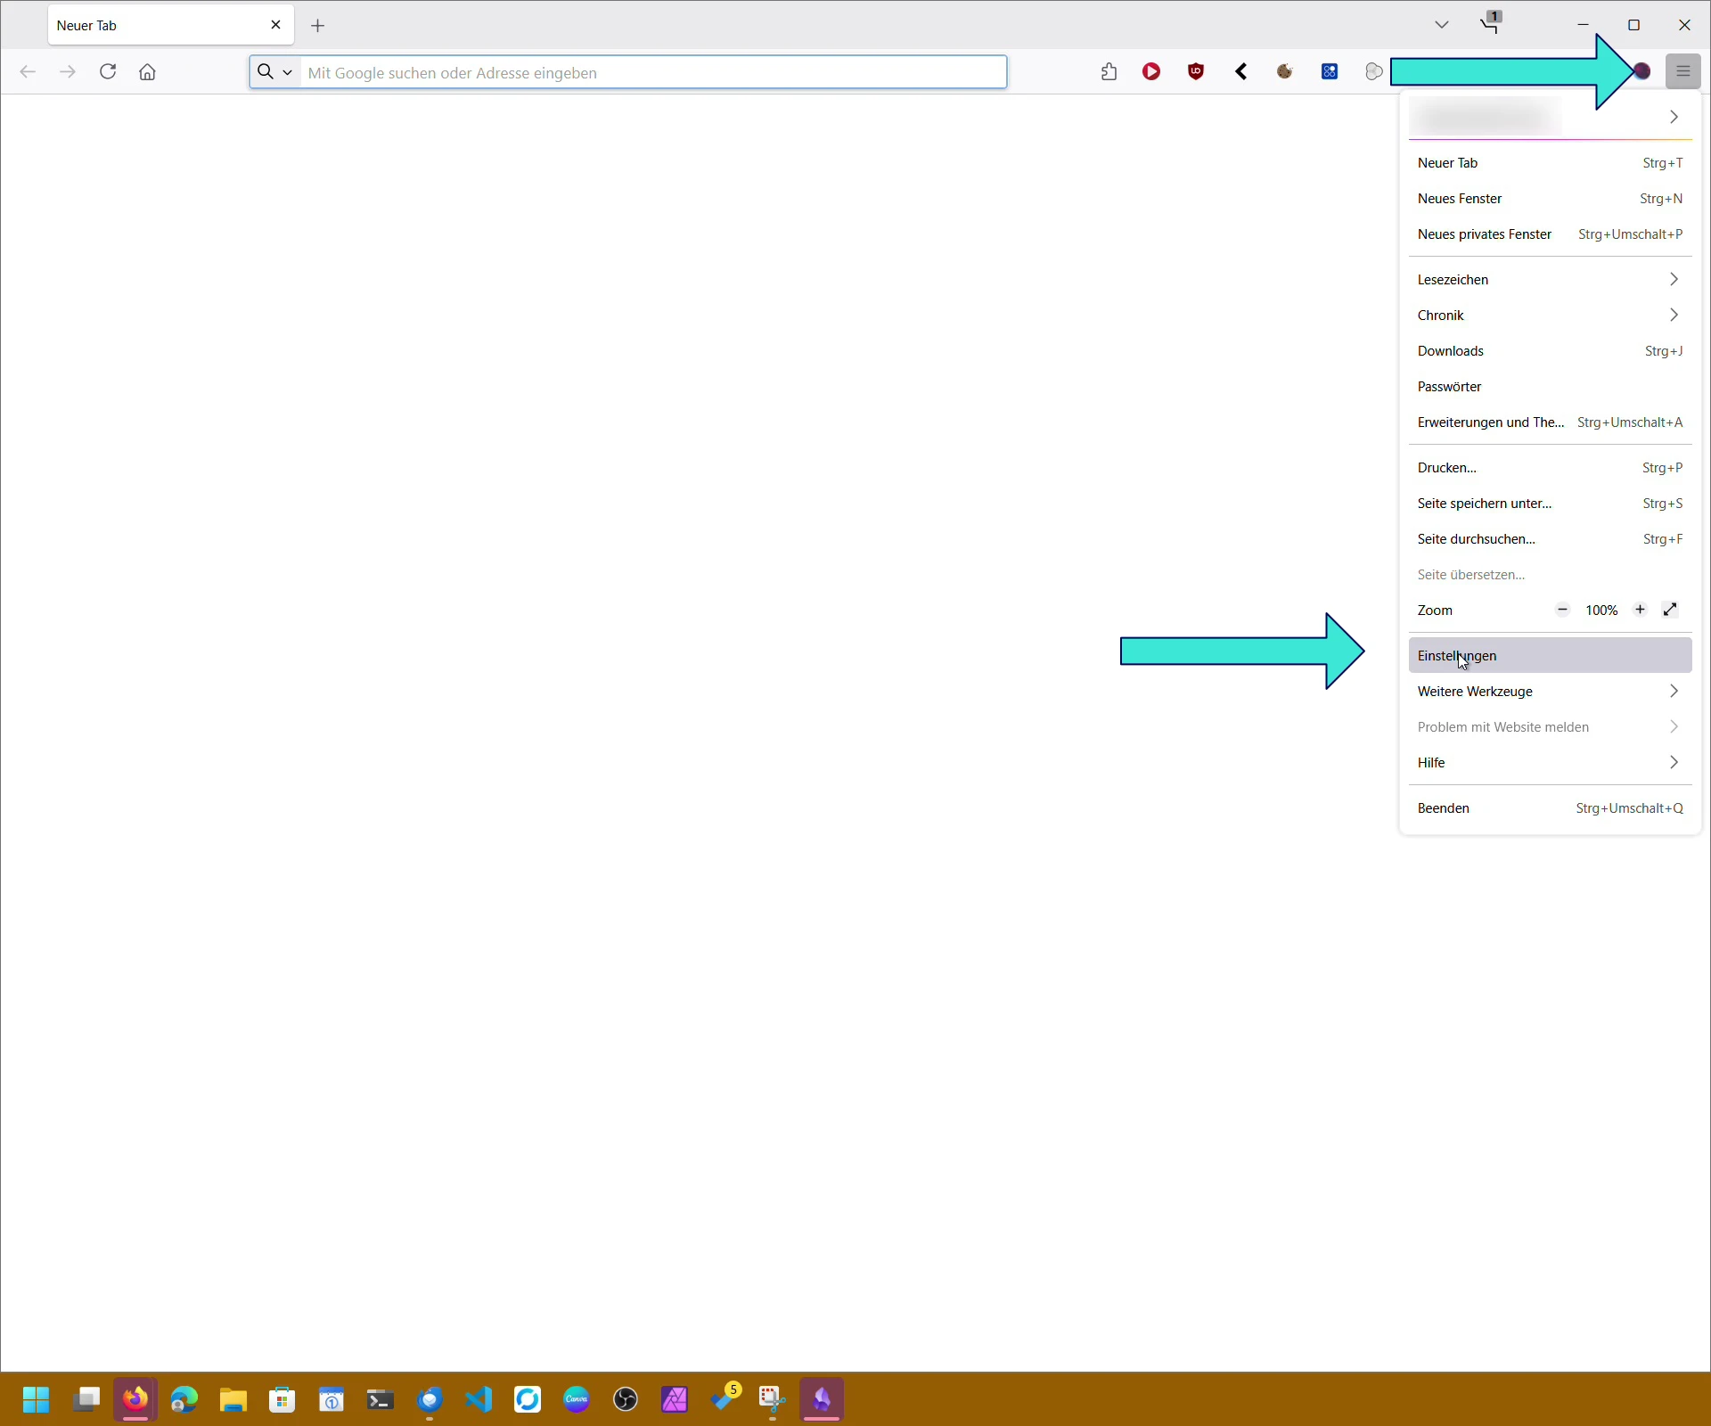
Task: Decrease zoom with the minus button
Action: (x=1562, y=611)
